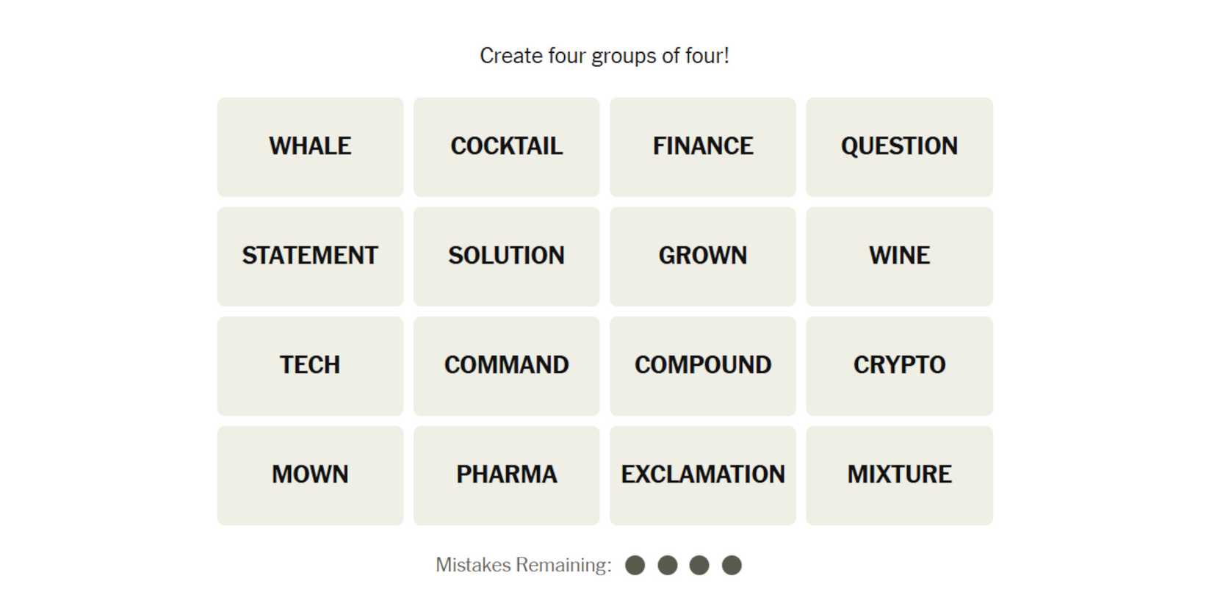
Task: Tap the PHARMA tile
Action: tap(506, 475)
